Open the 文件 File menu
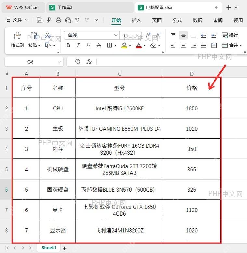The width and height of the screenshot is (247, 253). pyautogui.click(x=17, y=20)
